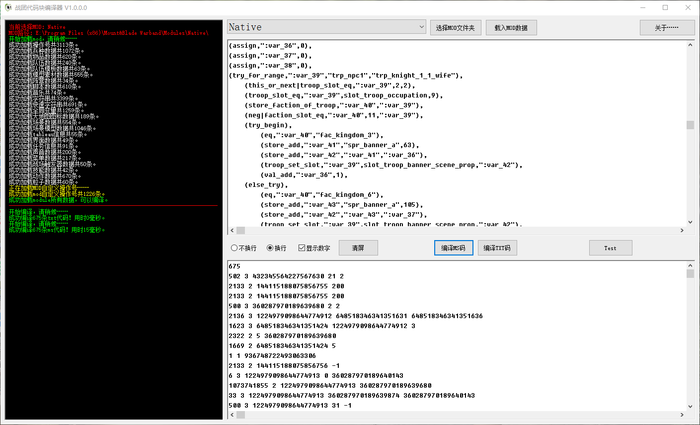Click the output line 6 3 1224979098644774913 0

click(316, 376)
